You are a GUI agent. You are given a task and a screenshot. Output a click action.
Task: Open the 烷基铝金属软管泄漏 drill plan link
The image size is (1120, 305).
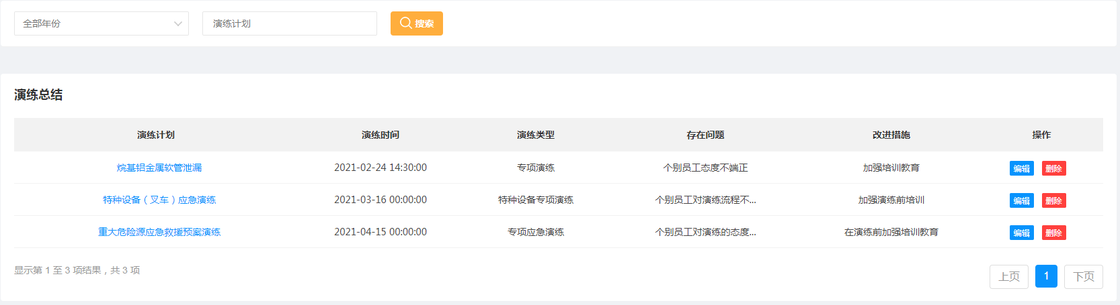click(x=159, y=168)
